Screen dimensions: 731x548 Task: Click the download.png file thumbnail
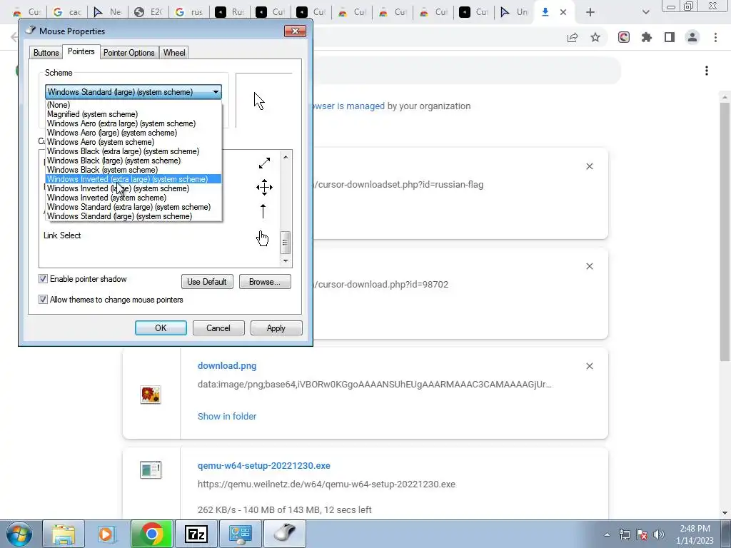[151, 395]
